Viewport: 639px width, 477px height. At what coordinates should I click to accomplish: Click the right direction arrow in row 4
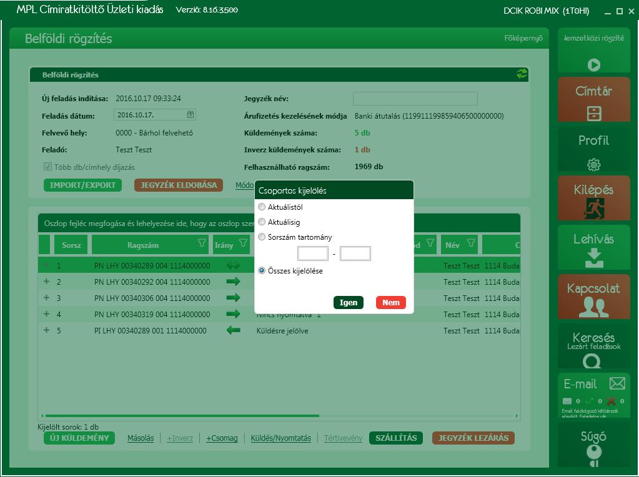(x=233, y=314)
